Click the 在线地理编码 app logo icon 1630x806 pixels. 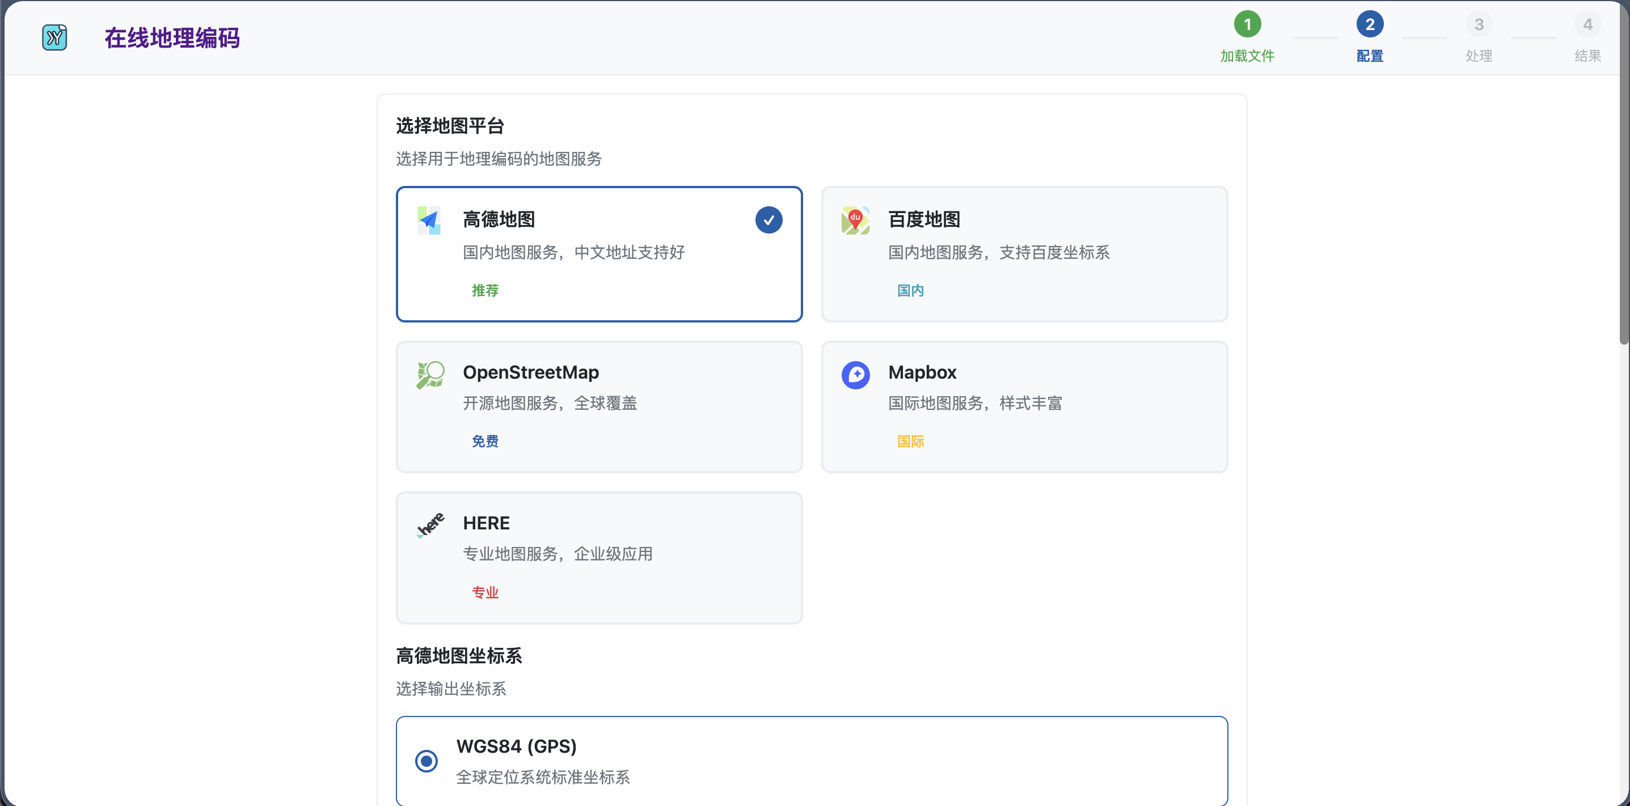54,37
